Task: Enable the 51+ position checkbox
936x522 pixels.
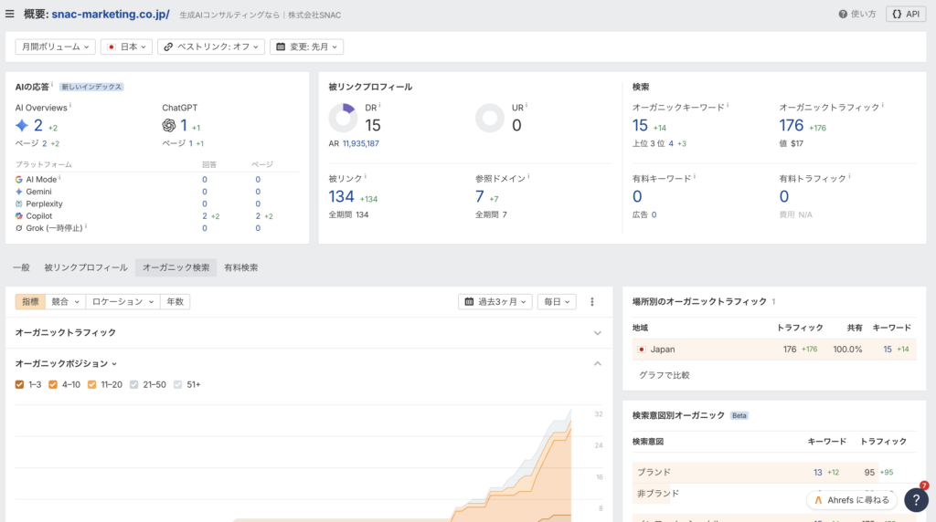Action: tap(178, 384)
